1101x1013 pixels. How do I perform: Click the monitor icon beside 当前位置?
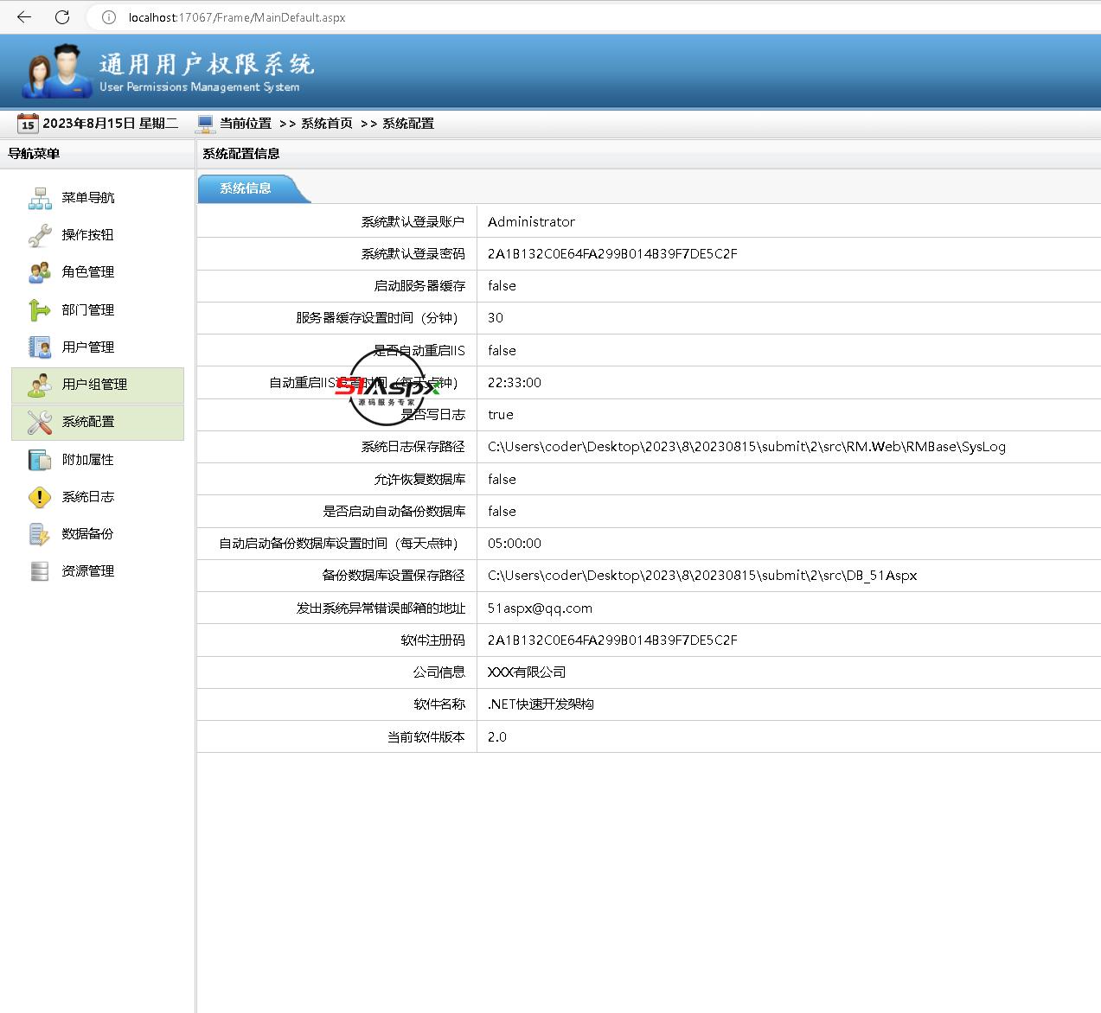pyautogui.click(x=205, y=124)
